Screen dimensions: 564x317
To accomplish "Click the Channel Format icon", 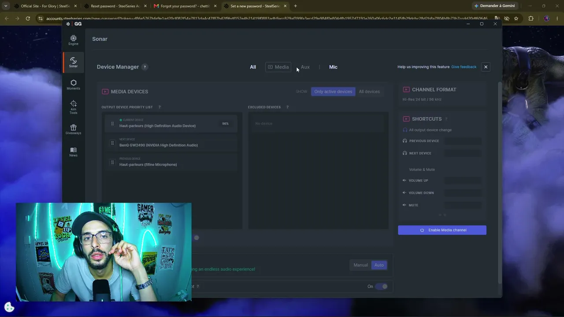I will click(x=406, y=89).
